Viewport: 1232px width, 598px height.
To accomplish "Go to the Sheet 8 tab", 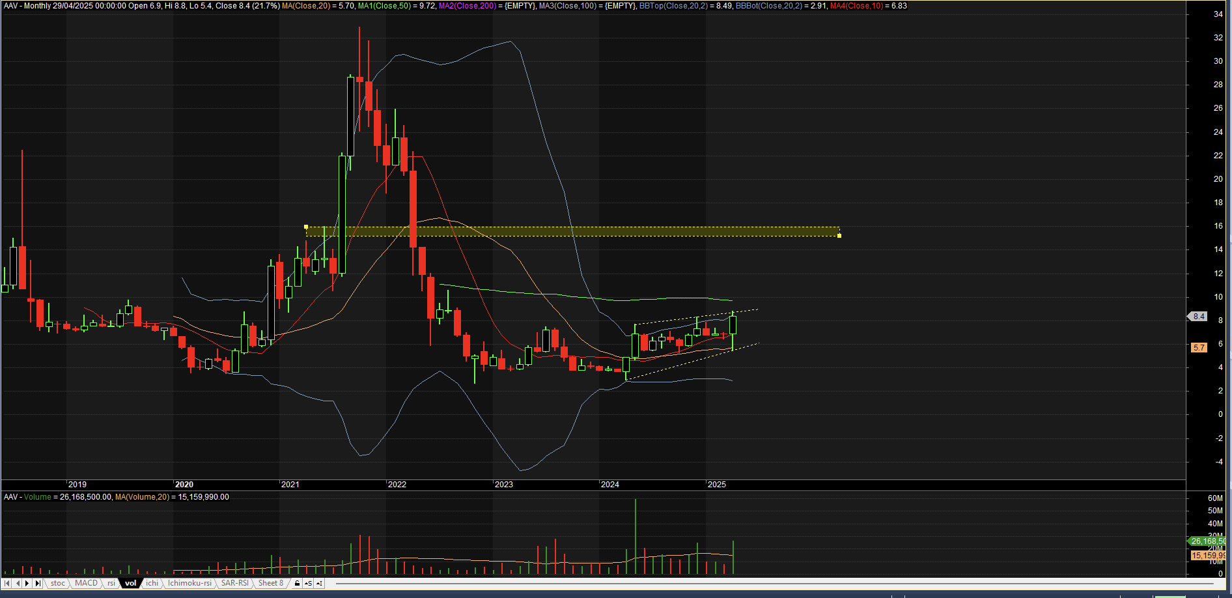I will pyautogui.click(x=271, y=583).
